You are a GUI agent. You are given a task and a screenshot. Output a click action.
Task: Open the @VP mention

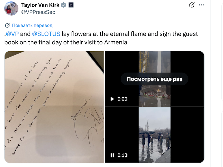point(12,34)
